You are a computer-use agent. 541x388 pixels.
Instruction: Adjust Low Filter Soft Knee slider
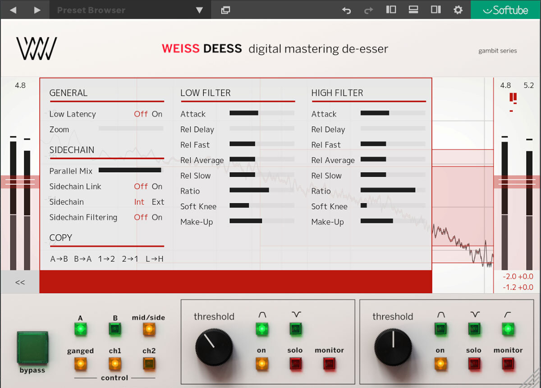coord(262,205)
